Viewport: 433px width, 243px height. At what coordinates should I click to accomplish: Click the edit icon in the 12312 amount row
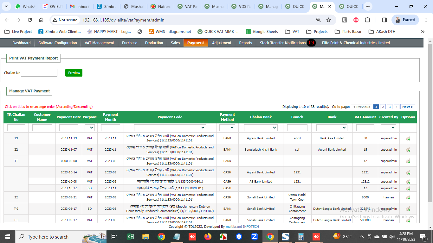point(408,182)
